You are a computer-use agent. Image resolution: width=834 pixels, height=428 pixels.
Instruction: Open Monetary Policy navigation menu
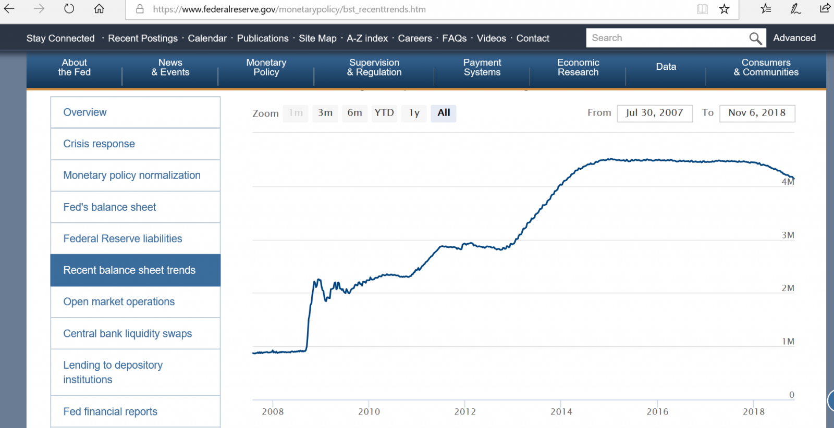coord(266,68)
